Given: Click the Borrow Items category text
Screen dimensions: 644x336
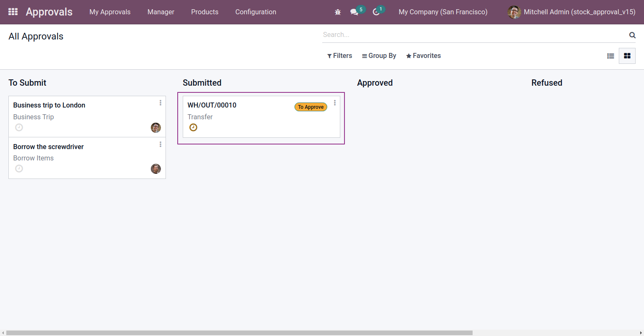Looking at the screenshot, I should [x=34, y=158].
